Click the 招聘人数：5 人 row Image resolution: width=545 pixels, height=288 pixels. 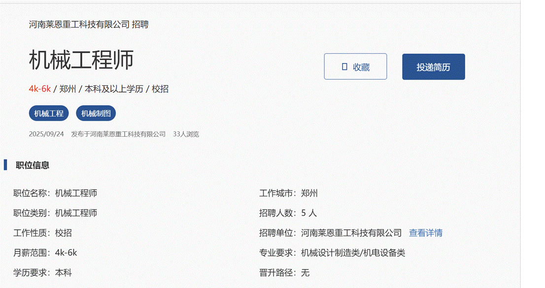288,213
